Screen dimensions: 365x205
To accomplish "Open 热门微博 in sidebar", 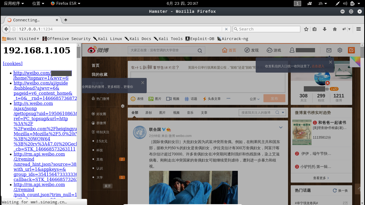I will point(100,99).
